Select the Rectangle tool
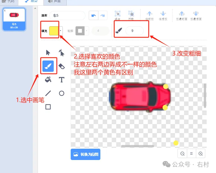Image resolution: width=216 pixels, height=173 pixels. pos(48,107)
